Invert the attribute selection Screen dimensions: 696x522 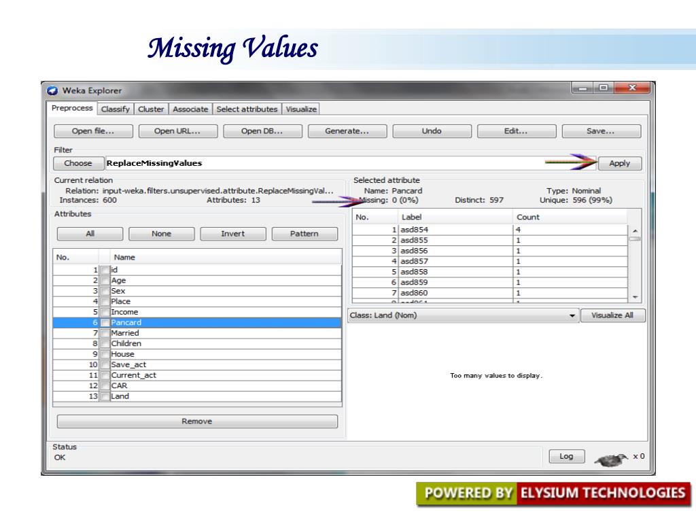click(x=233, y=234)
